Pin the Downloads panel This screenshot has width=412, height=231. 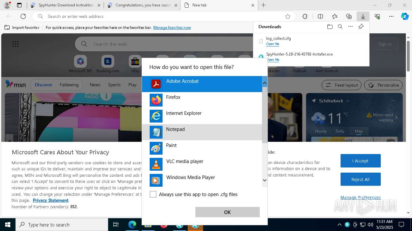point(361,27)
